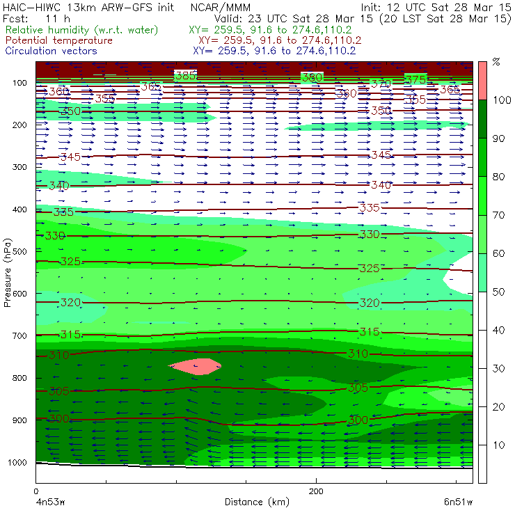Click the '800' pressure axis label
The image size is (515, 515).
coord(19,378)
